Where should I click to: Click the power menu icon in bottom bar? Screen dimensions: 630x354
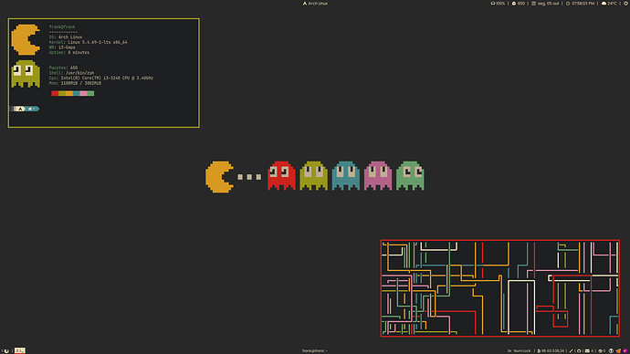coord(6,350)
